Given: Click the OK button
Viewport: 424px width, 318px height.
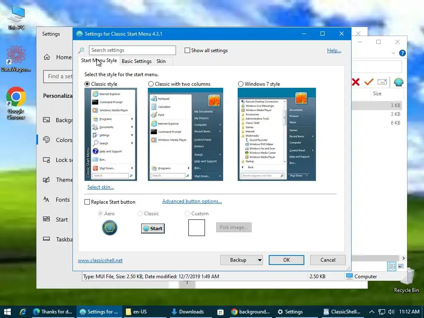Looking at the screenshot, I should point(287,260).
